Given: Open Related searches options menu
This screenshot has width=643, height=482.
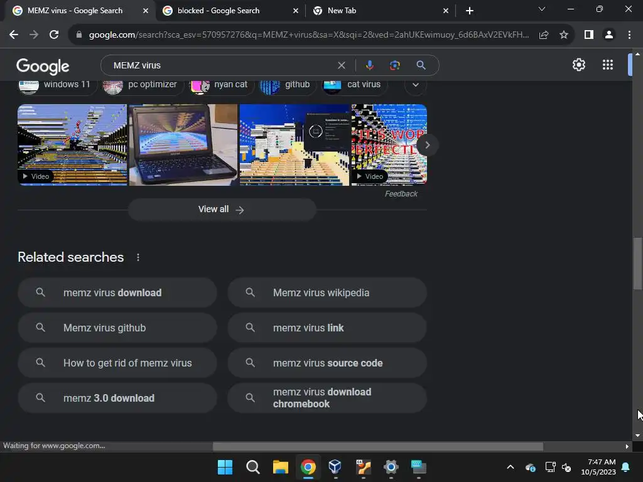Looking at the screenshot, I should [138, 257].
